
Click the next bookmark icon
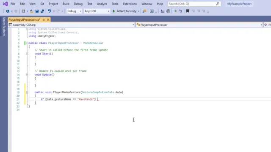(x=199, y=11)
